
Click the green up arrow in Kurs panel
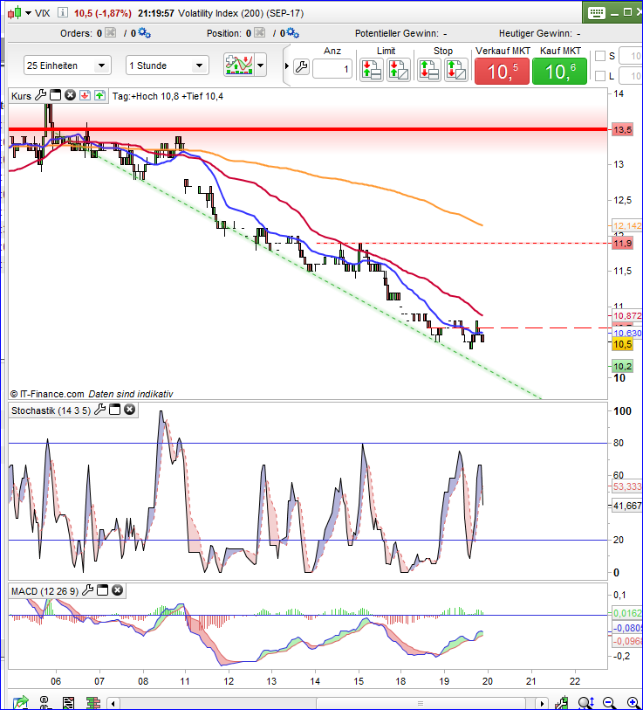100,95
